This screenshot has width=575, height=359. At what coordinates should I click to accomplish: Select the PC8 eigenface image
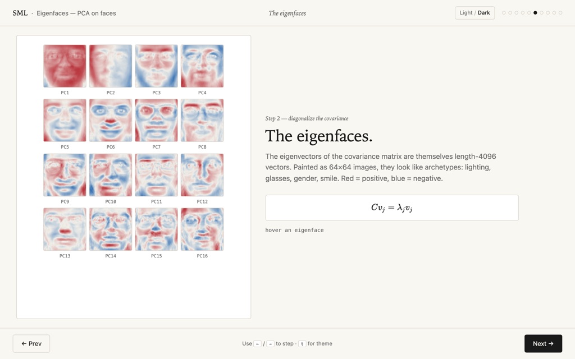click(x=202, y=120)
